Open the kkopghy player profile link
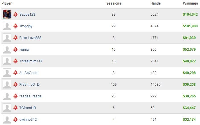 (x=26, y=26)
